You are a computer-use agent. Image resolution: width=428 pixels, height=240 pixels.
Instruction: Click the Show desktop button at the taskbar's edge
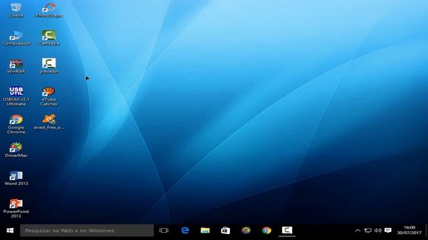point(427,231)
